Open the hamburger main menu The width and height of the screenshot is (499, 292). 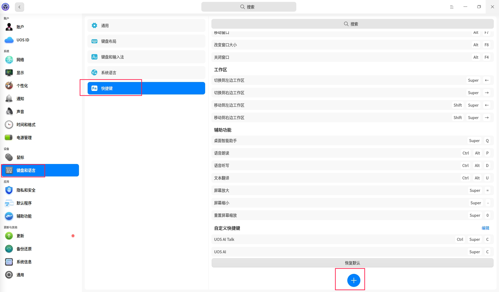coord(452,7)
